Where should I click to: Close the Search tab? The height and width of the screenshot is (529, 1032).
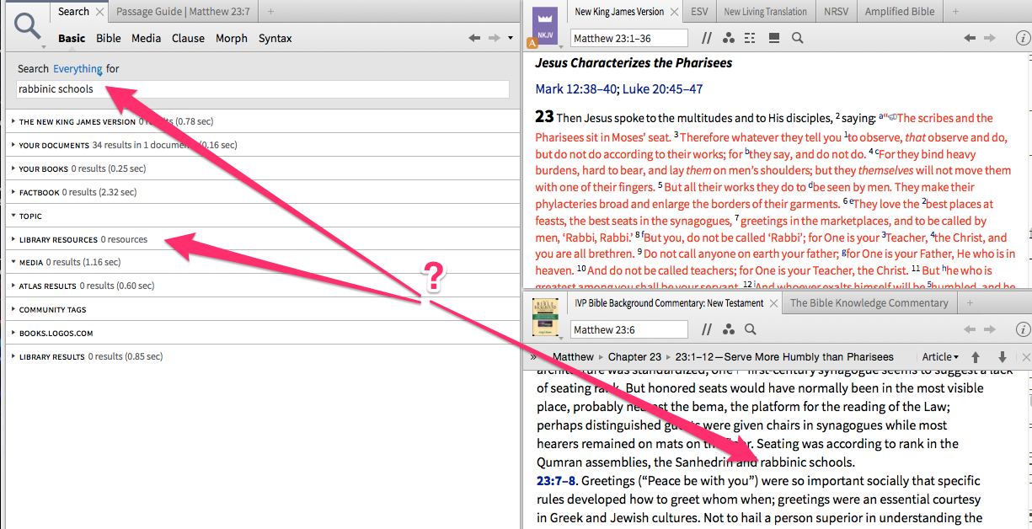click(100, 12)
